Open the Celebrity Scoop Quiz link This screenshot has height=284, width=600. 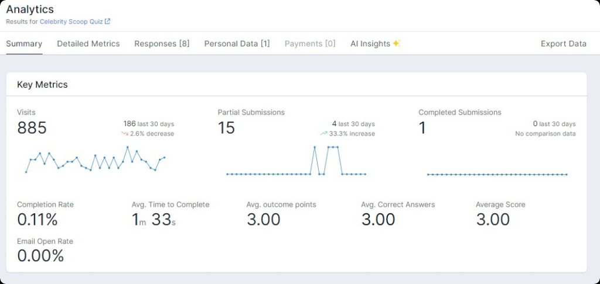click(x=71, y=22)
